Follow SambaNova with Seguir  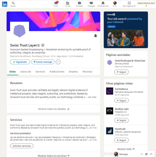(x=121, y=100)
